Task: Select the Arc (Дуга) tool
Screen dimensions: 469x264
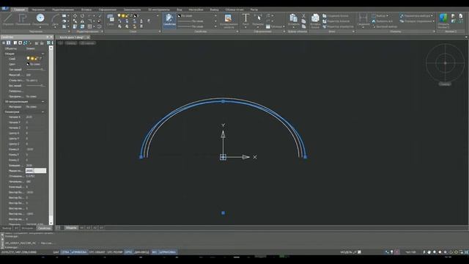Action: [x=55, y=20]
